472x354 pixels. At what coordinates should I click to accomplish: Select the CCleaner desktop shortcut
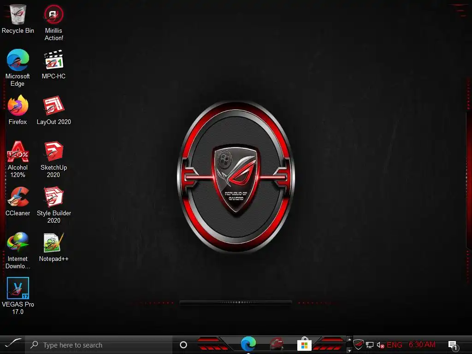[x=18, y=201]
